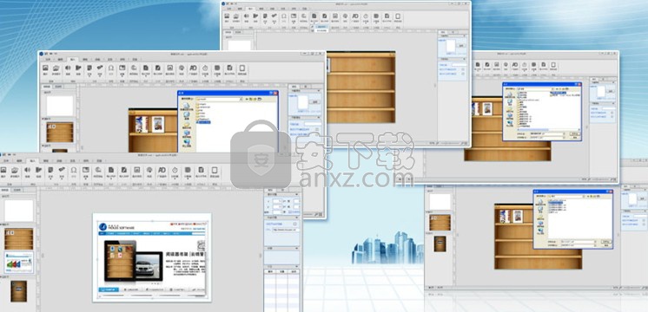
Task: Toggle upper checkbox in empty bookshelf window panel
Action: [x=463, y=69]
